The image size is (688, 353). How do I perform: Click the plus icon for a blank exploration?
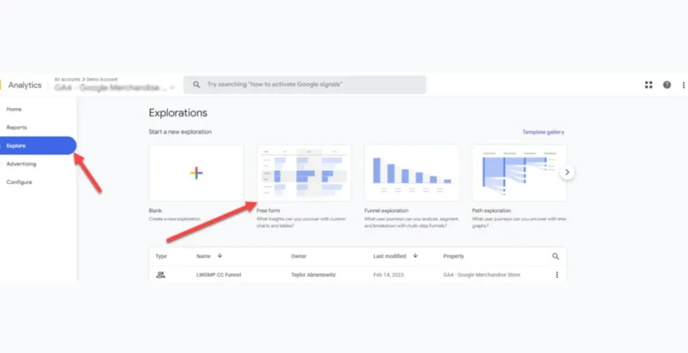(x=196, y=172)
